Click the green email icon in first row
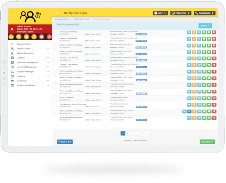Screen dimensions: 226x183 pyautogui.click(x=209, y=32)
